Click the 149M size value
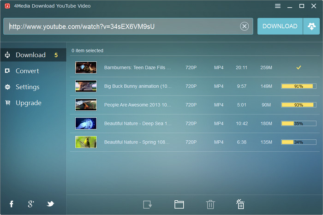Viewport: 323px width, 215px height. (266, 86)
